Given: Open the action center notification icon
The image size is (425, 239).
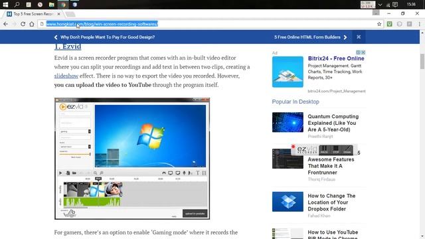Looking at the screenshot, I should (396, 5).
